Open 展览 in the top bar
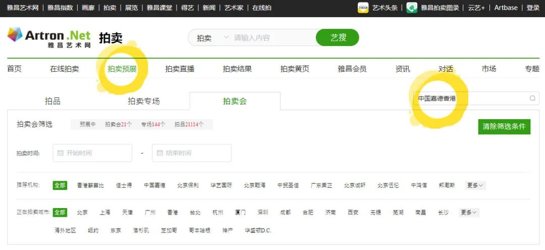This screenshot has height=250, width=545. click(131, 8)
